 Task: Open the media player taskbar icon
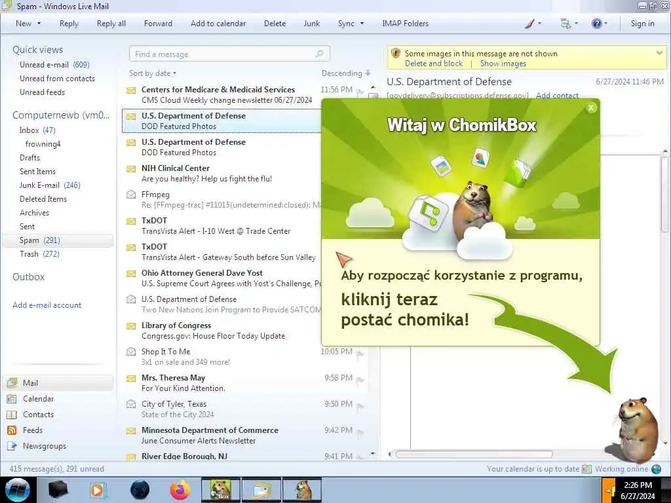point(97,490)
